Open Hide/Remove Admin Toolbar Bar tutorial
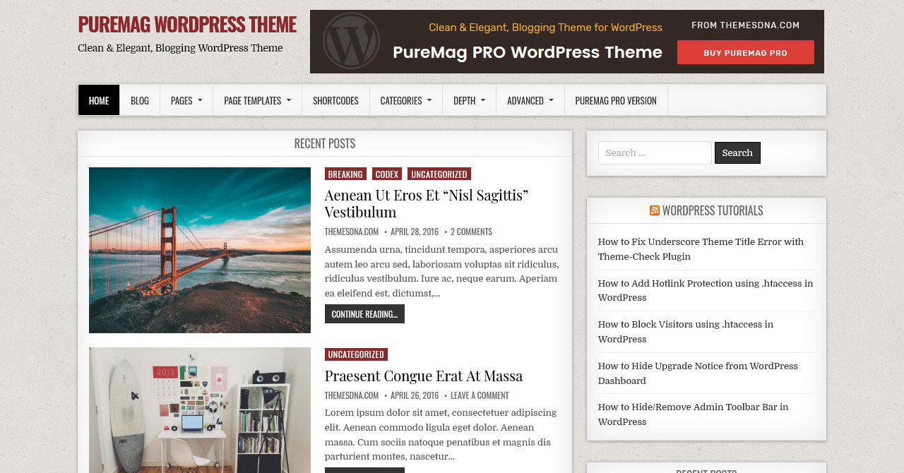 pos(693,414)
